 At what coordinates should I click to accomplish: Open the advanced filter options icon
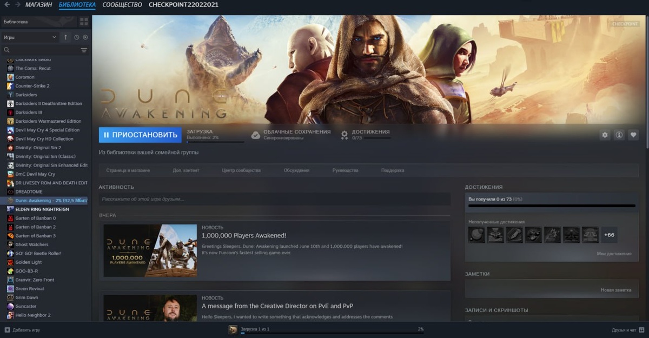point(84,50)
